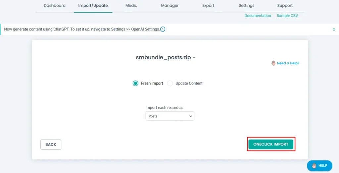Switch to the Dashboard tab
Image resolution: width=339 pixels, height=173 pixels.
tap(55, 6)
